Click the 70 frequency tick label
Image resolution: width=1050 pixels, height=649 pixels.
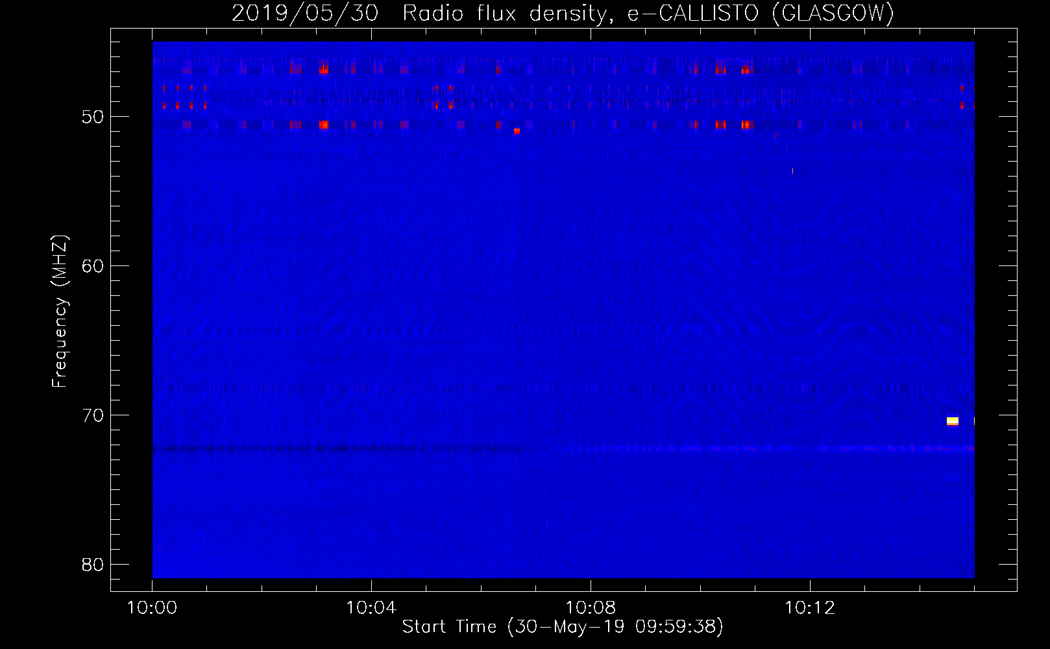(x=93, y=415)
